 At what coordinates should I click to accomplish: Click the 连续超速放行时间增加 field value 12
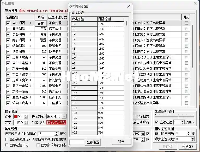pyautogui.click(x=46, y=134)
